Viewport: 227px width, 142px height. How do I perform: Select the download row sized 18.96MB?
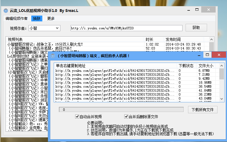pos(137,82)
